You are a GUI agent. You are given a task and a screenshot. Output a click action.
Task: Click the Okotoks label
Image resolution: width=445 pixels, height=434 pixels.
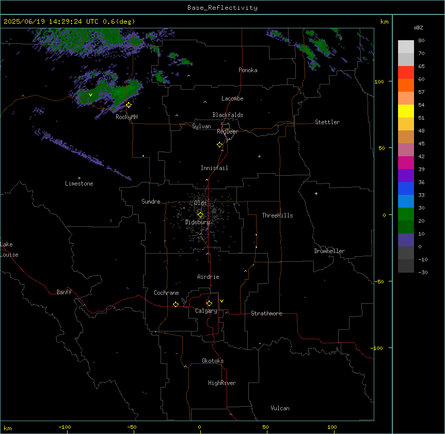pyautogui.click(x=213, y=361)
